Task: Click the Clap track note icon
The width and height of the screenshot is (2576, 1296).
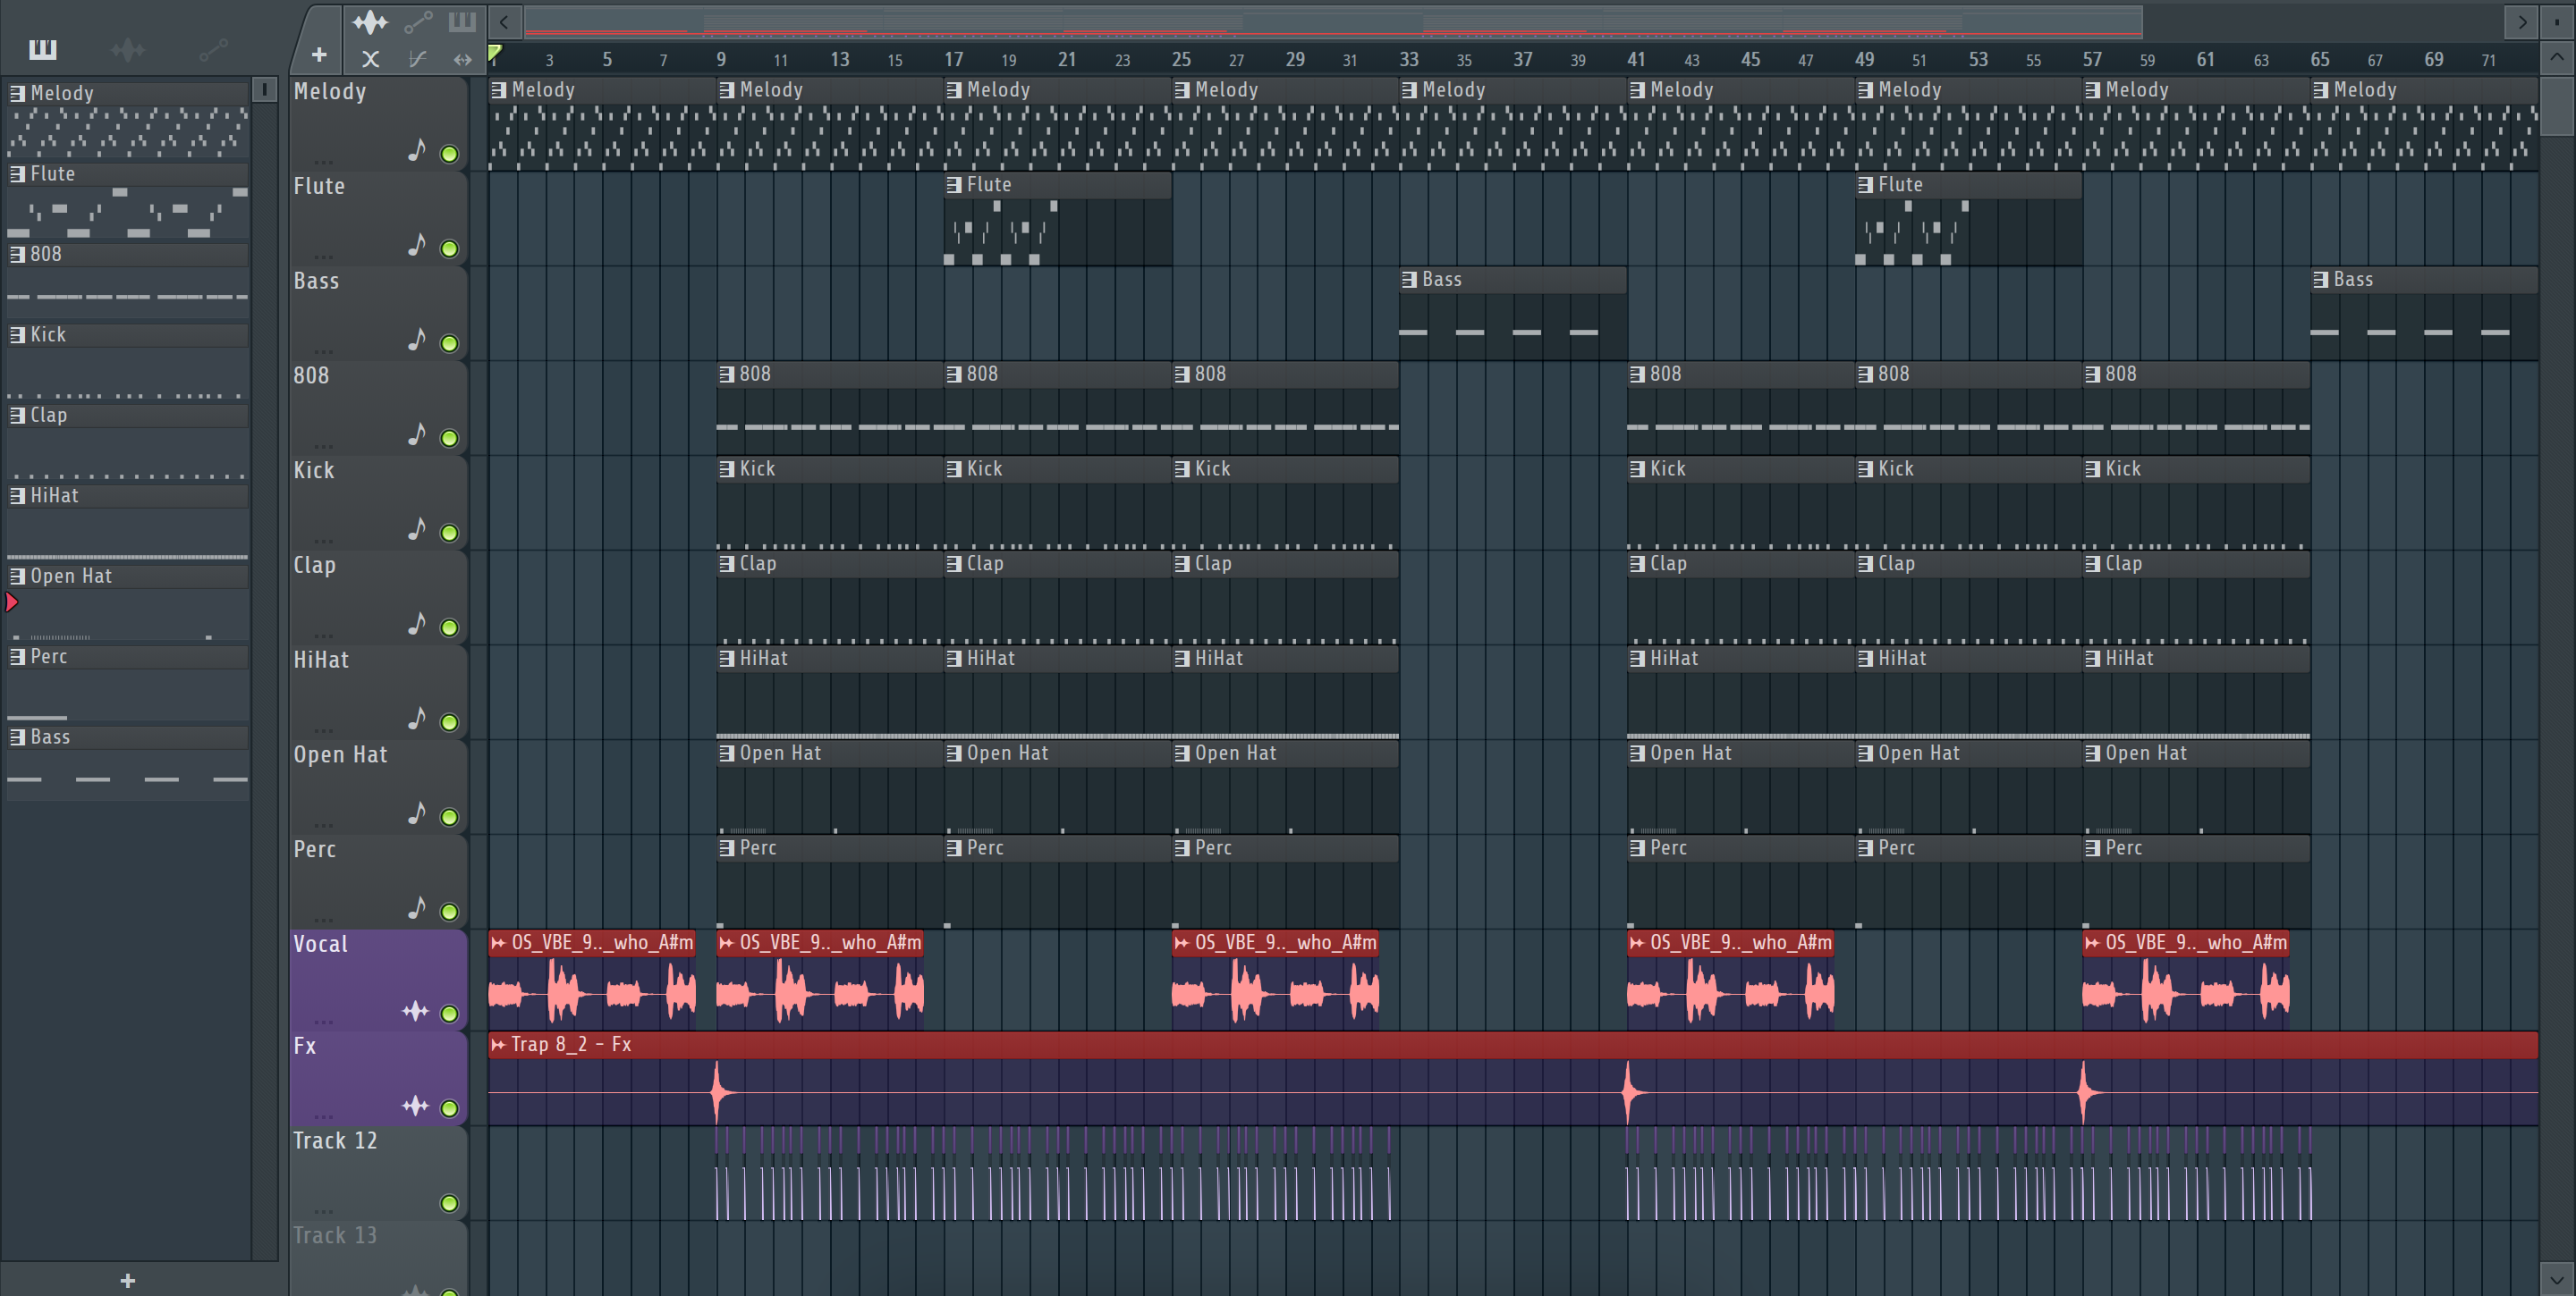Action: 417,624
